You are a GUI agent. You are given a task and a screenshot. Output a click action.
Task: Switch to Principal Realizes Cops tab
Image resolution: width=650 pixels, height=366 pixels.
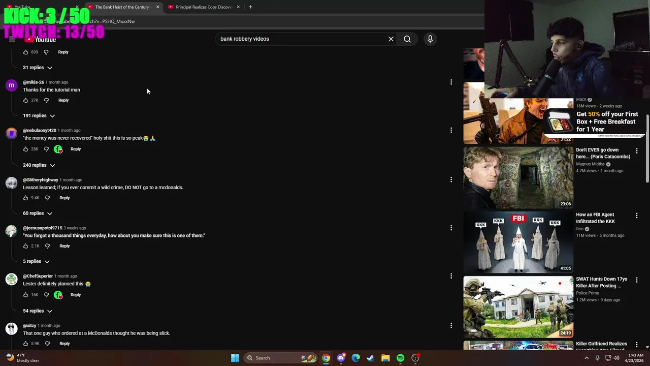(203, 7)
